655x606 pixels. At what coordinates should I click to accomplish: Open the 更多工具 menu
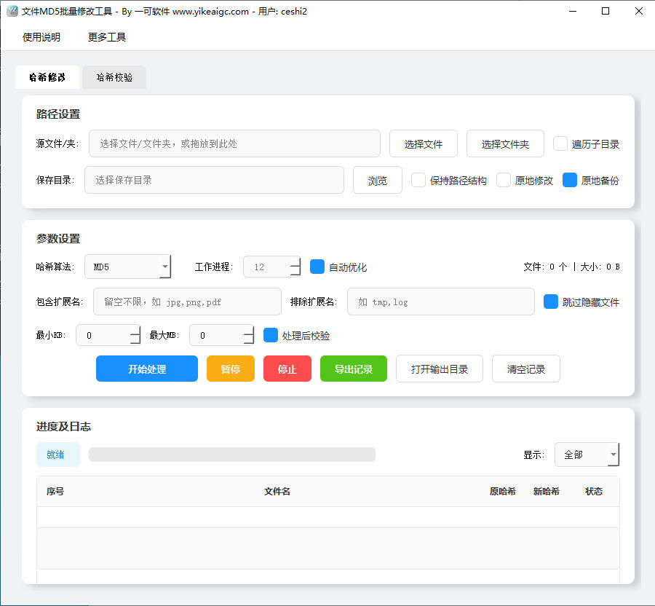107,37
